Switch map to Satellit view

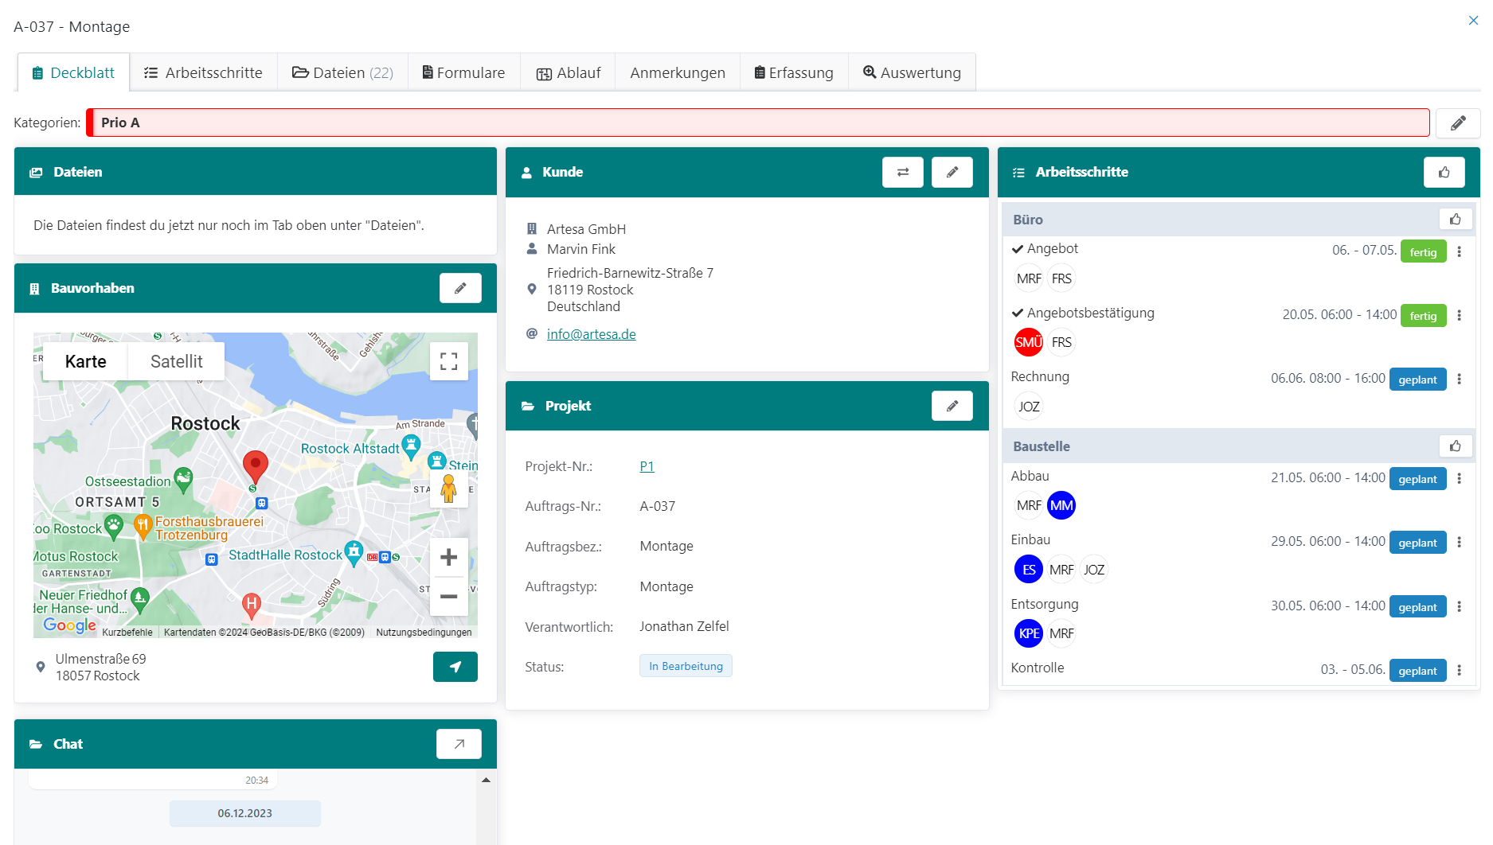[x=176, y=362]
